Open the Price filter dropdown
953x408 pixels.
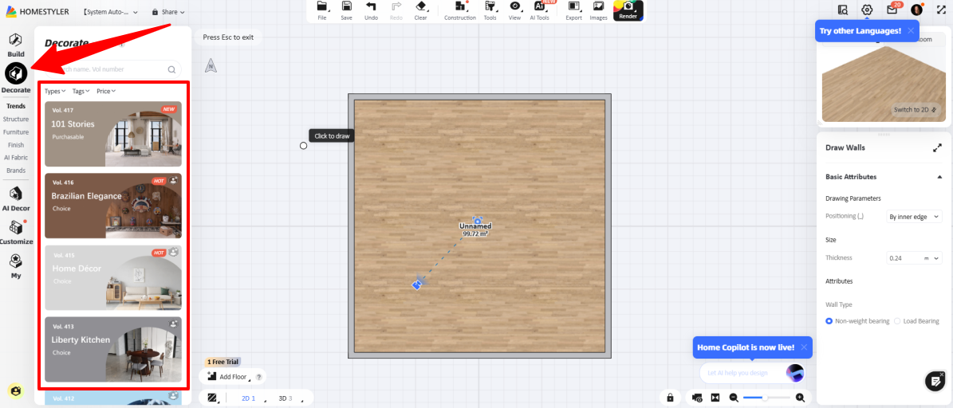106,91
